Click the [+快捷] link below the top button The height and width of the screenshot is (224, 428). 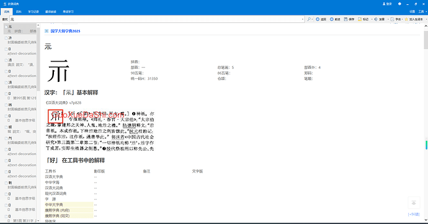point(414,215)
